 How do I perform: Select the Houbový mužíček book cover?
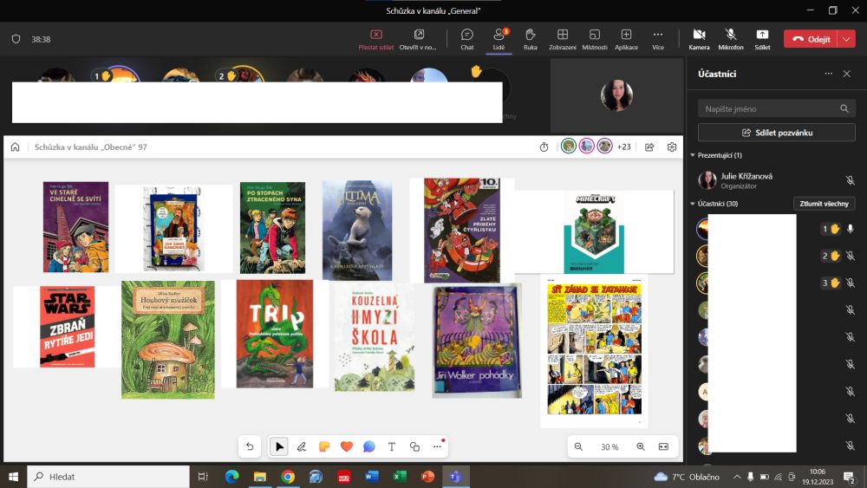click(x=168, y=340)
